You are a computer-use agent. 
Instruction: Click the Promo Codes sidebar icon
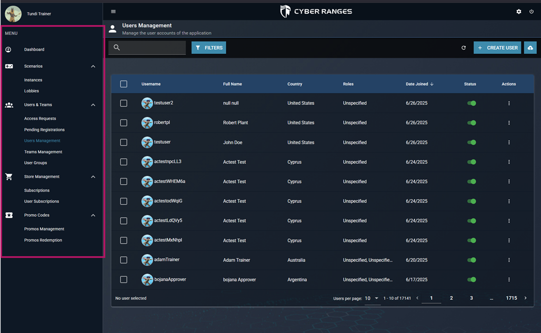(8, 215)
